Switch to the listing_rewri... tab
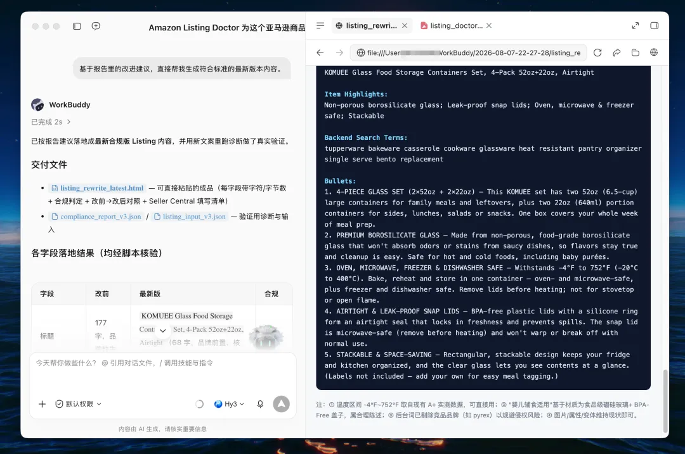Viewport: 685px width, 454px height. click(x=371, y=26)
